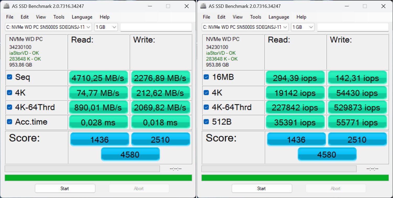Uncheck 4K-64Thrd checkbox in the left window
The width and height of the screenshot is (393, 198).
tap(9, 107)
